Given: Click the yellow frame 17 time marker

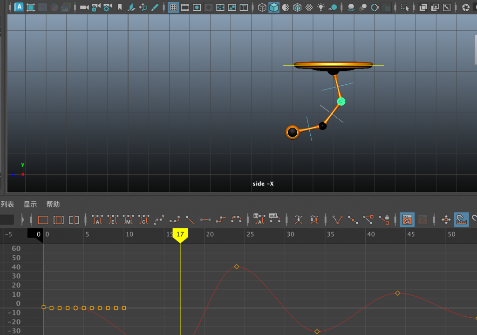Looking at the screenshot, I should (x=180, y=235).
